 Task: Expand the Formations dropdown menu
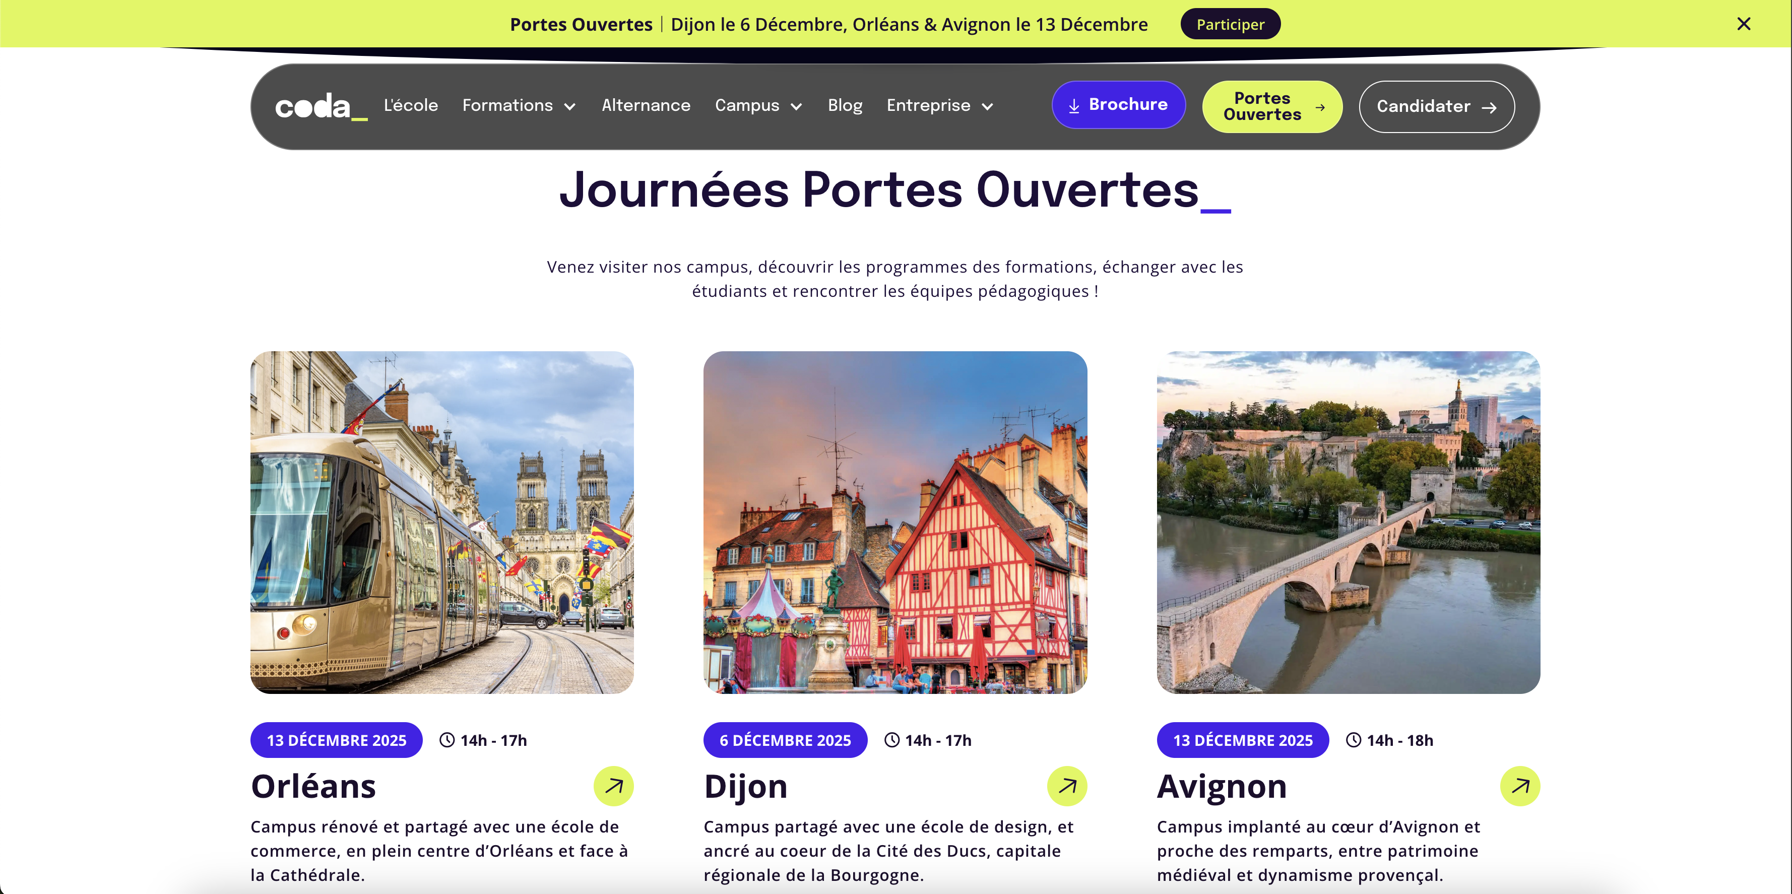[x=519, y=106]
